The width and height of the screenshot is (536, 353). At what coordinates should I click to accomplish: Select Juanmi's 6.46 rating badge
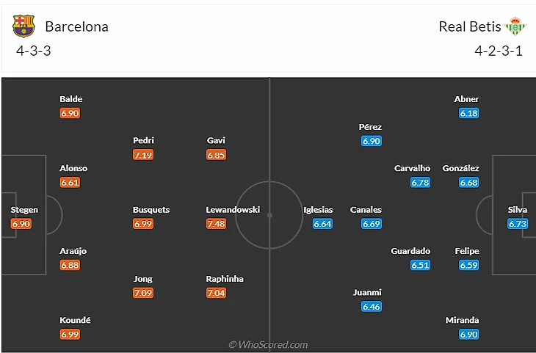click(x=371, y=307)
